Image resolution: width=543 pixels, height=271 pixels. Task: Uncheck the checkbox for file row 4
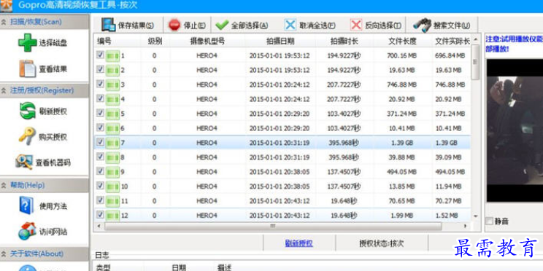pyautogui.click(x=100, y=98)
